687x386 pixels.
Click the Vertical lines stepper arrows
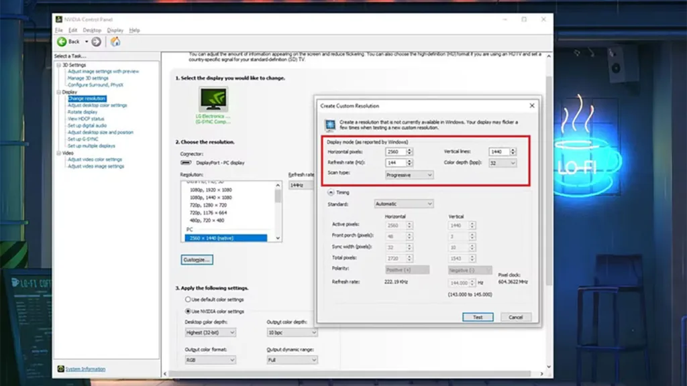513,151
